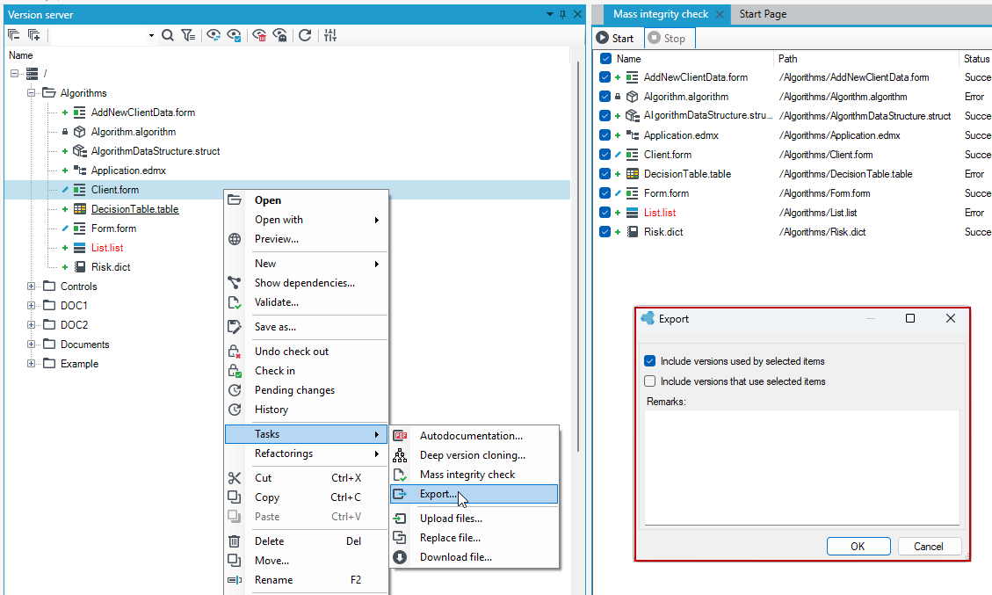Image resolution: width=992 pixels, height=595 pixels.
Task: Open the toolbar combo box dropdown arrow
Action: click(151, 35)
